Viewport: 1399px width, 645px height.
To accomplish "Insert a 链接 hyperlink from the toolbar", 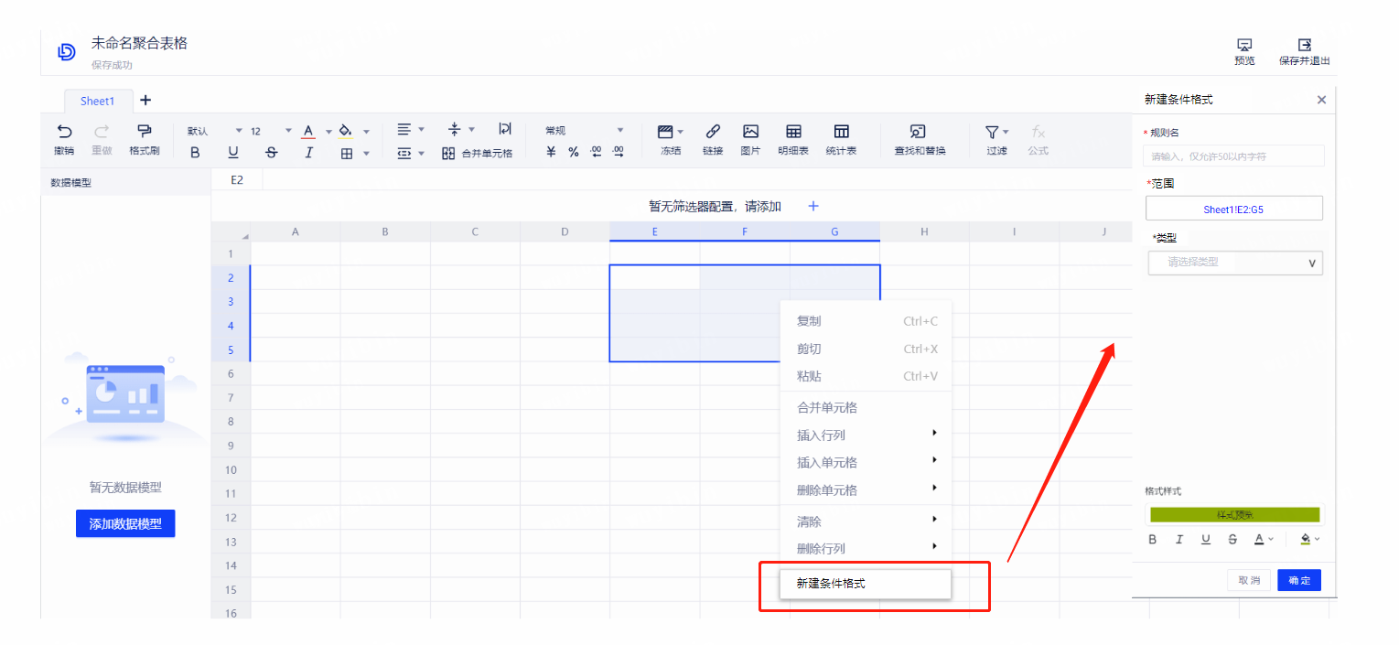I will point(713,132).
